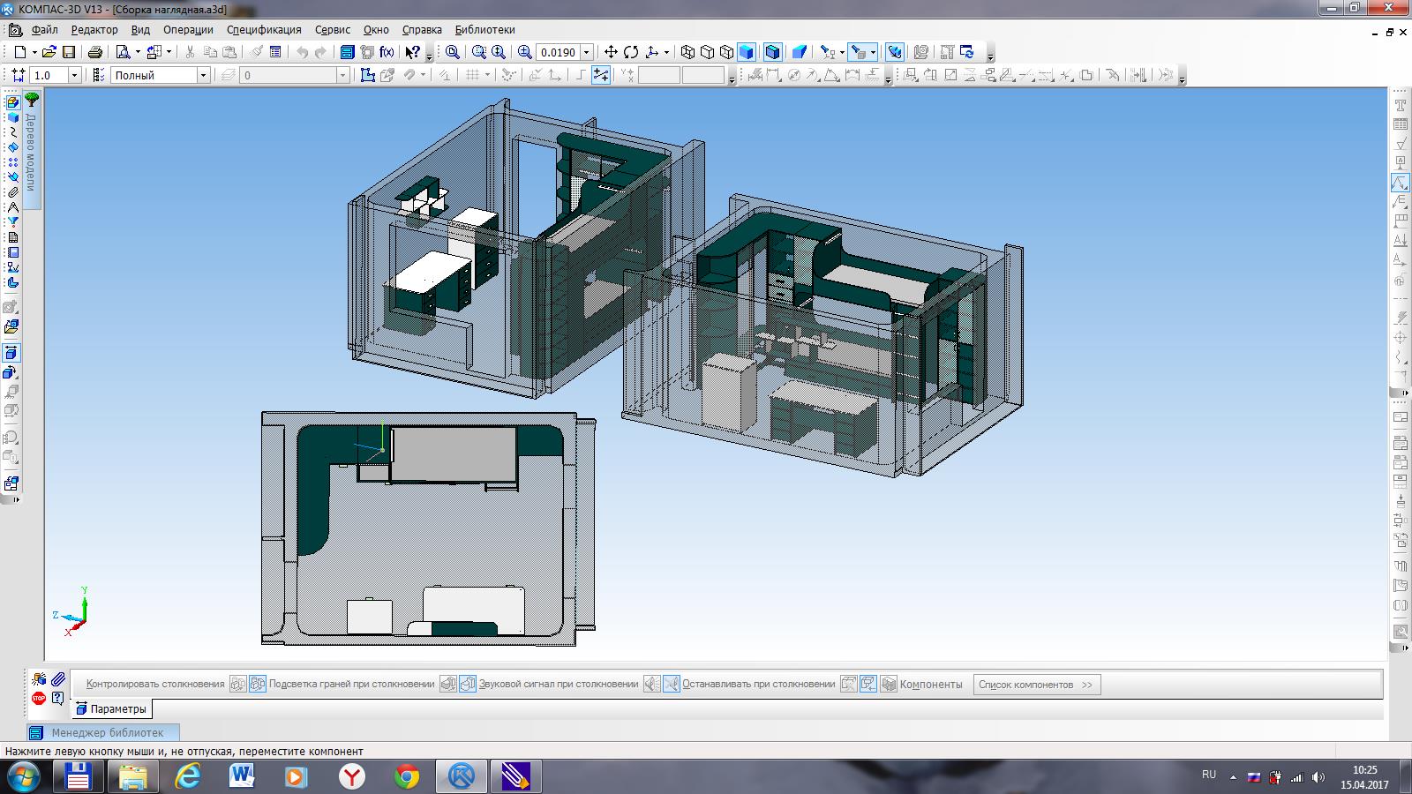Enable collision control option
Image resolution: width=1412 pixels, height=794 pixels.
pos(237,684)
